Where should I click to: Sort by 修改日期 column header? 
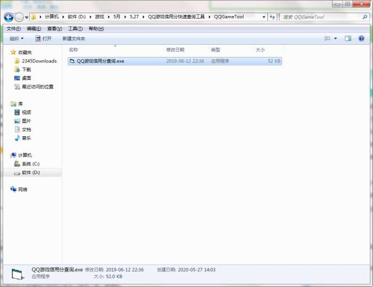click(175, 50)
